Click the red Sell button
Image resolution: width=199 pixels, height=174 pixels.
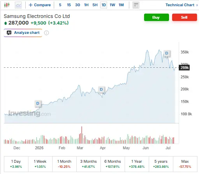(x=185, y=17)
